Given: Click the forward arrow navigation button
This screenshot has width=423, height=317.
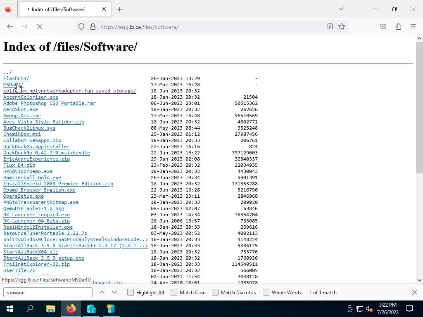Looking at the screenshot, I should coord(25,27).
